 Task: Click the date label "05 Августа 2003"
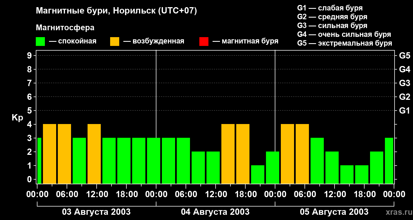click(334, 212)
